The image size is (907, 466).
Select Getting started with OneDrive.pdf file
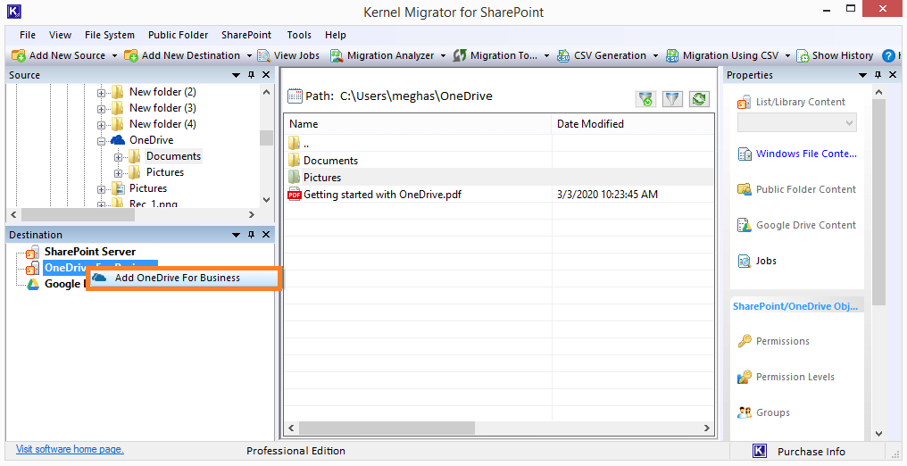click(x=382, y=194)
